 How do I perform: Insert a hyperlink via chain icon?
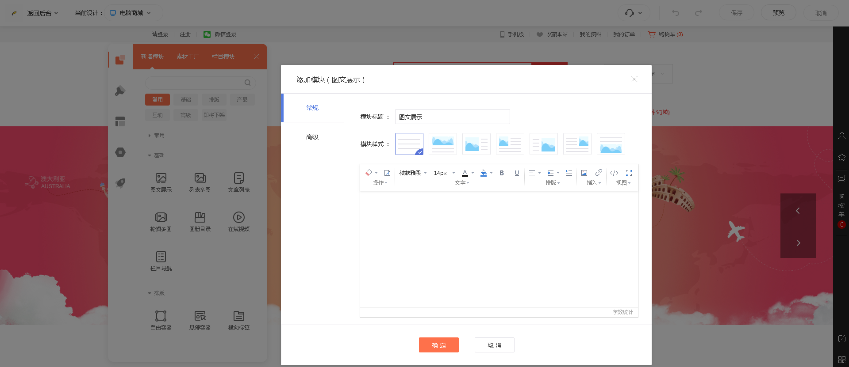click(599, 173)
